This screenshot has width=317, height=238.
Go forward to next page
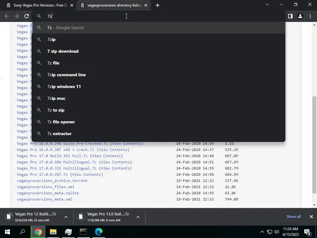tap(17, 16)
